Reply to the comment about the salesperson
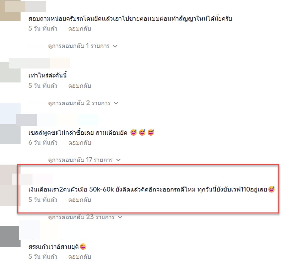Viewport: 285px width, 269px height. tap(80, 143)
